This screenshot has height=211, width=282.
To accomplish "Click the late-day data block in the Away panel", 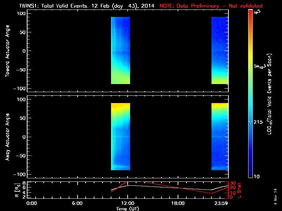I will 220,137.
